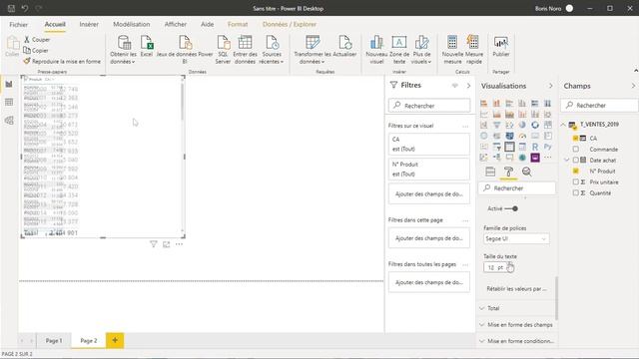
Task: Choose the waterfall chart visual
Action: pos(483,125)
